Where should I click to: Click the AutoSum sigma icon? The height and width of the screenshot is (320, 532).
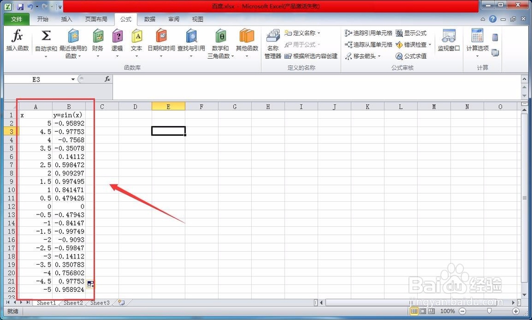(x=46, y=36)
